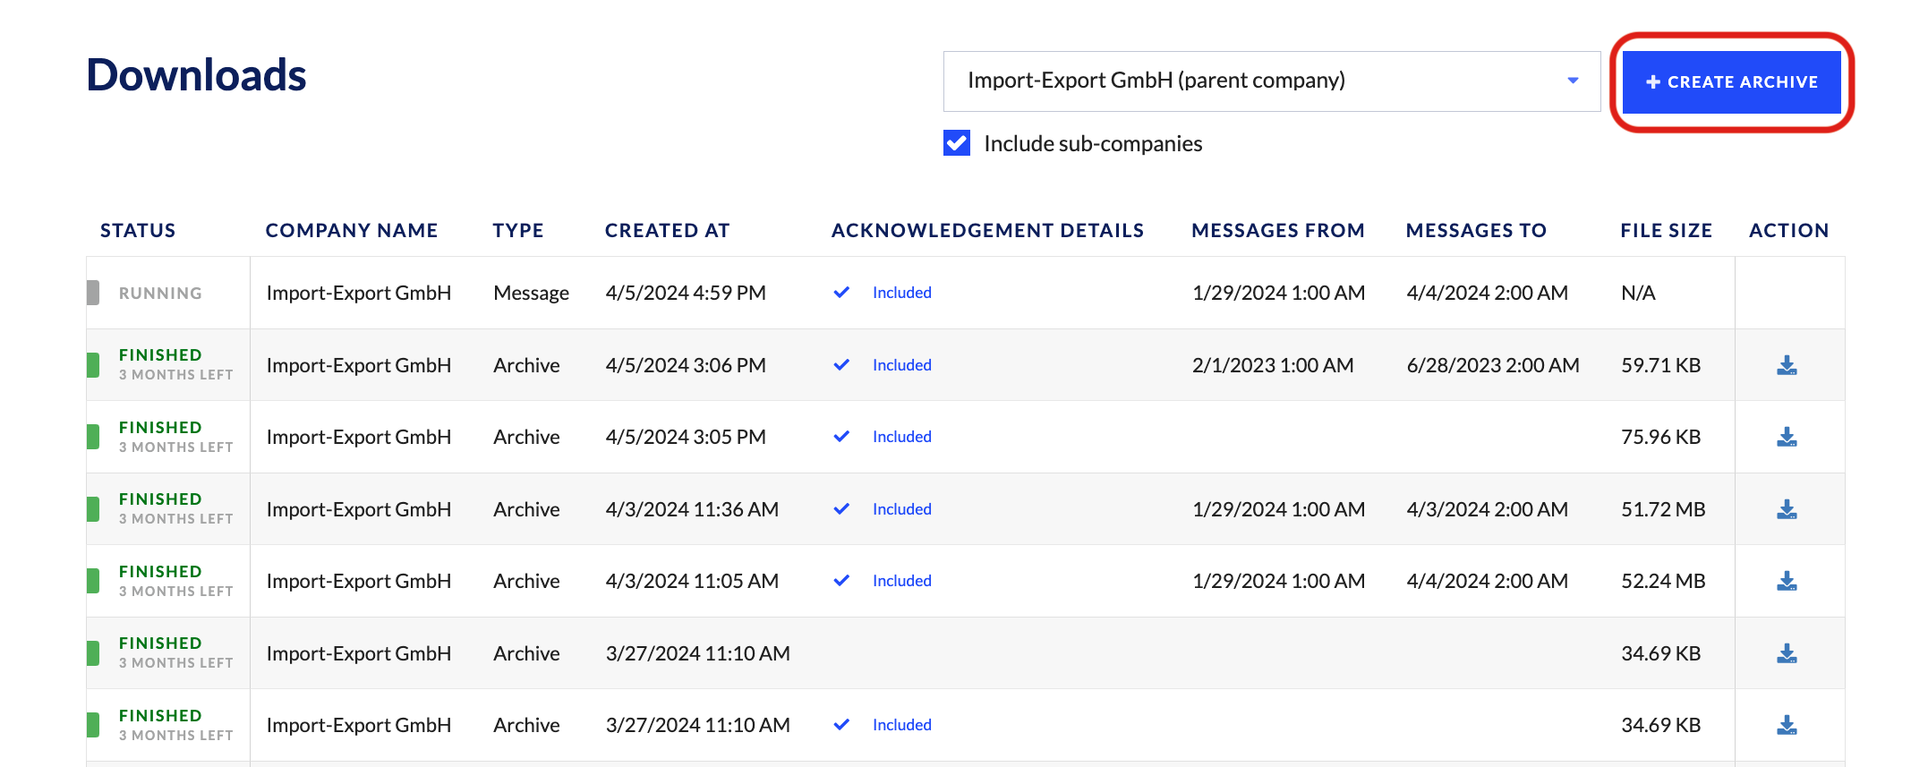Click Acknowledgement Details column header
The height and width of the screenshot is (767, 1928).
(x=987, y=231)
